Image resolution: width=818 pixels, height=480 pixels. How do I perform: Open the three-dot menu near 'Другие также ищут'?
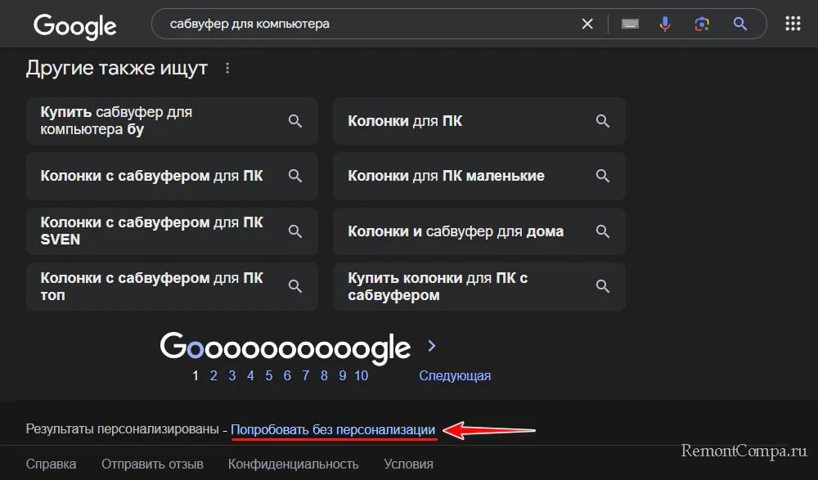(227, 67)
